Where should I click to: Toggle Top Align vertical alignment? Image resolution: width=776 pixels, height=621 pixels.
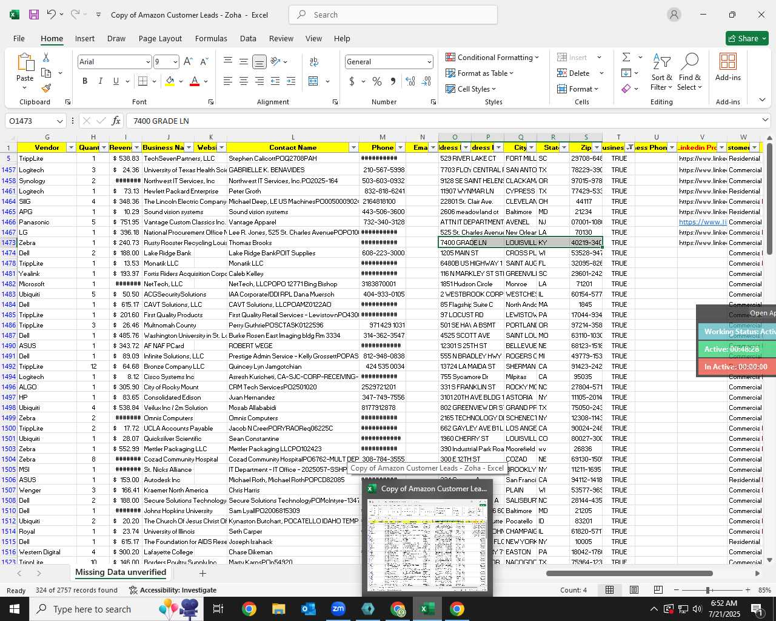[228, 62]
